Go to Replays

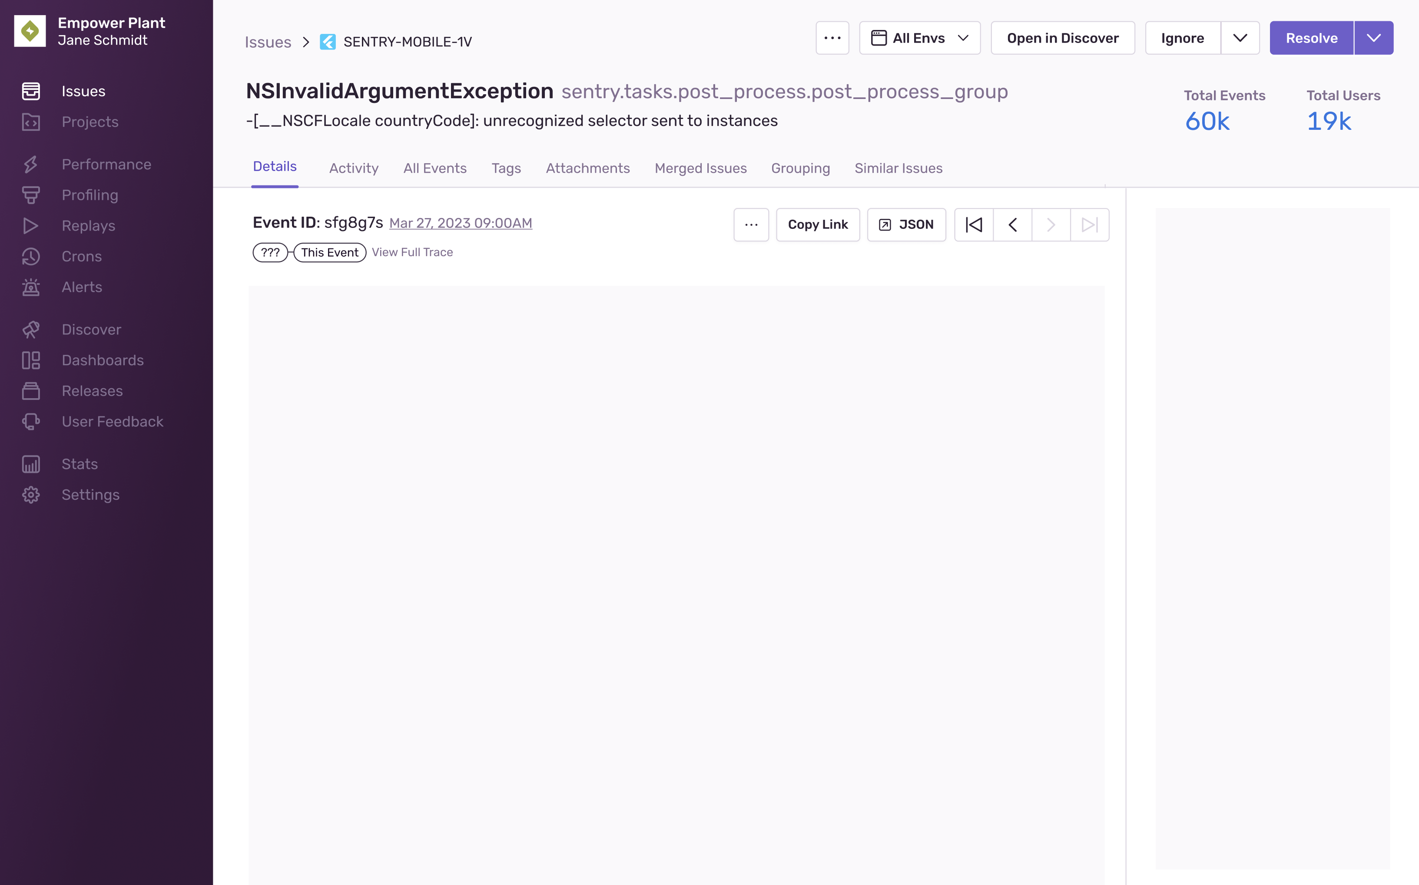coord(89,226)
